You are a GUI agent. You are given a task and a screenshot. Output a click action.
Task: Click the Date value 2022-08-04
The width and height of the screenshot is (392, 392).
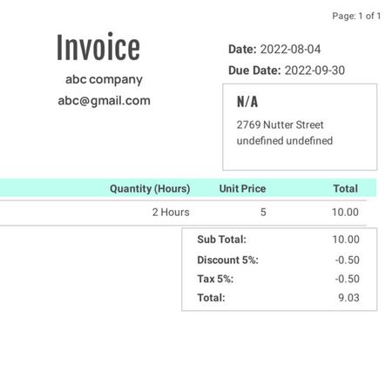coord(290,49)
